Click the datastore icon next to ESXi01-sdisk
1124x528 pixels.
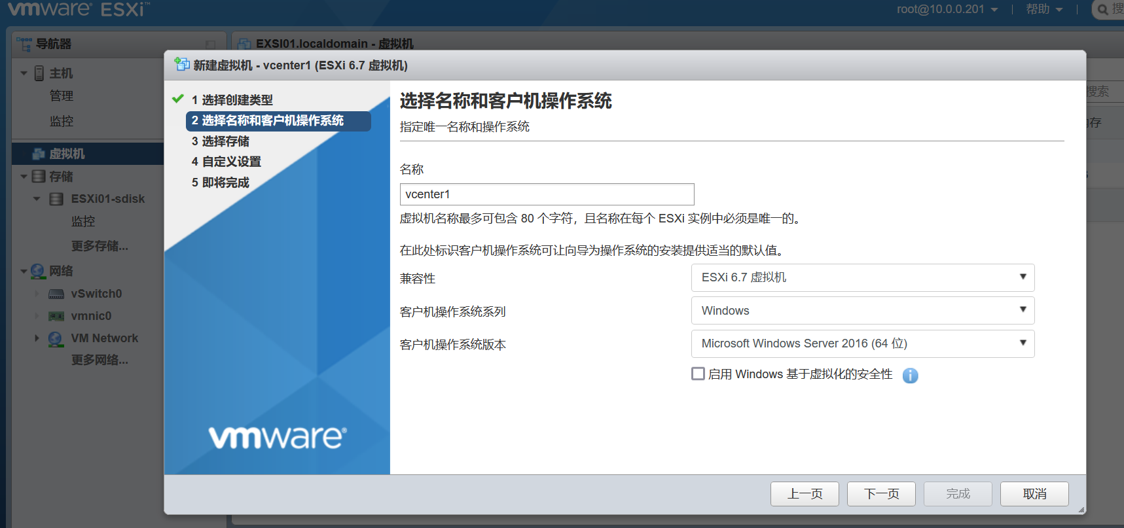(57, 199)
